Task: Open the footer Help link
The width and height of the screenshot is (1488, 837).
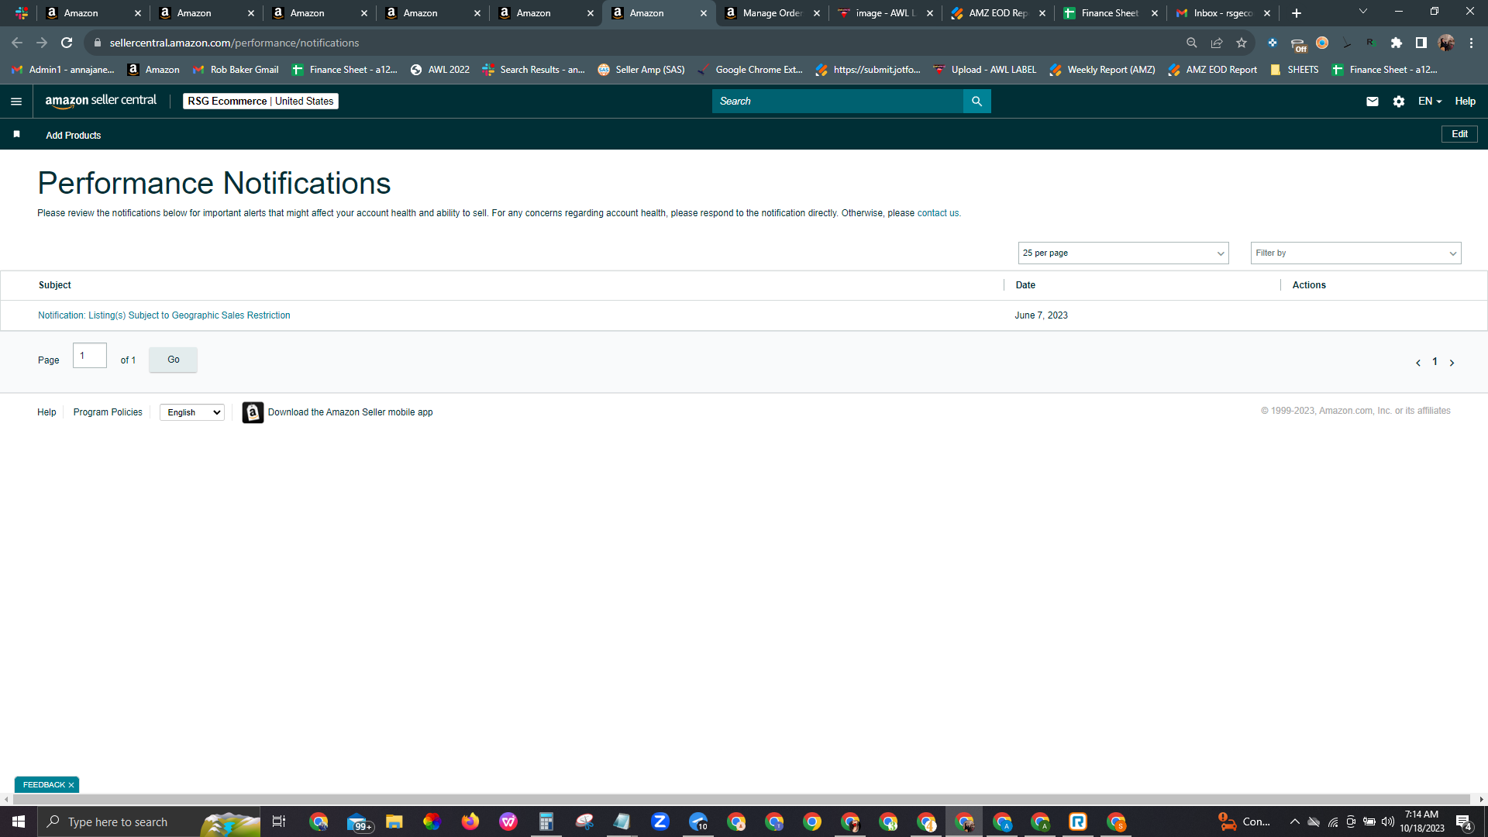Action: pos(46,412)
